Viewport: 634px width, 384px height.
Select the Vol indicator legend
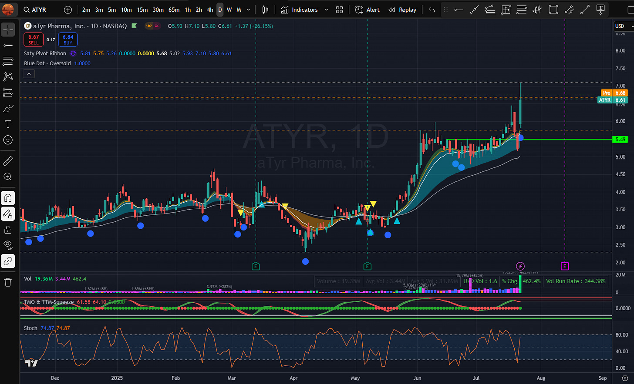pyautogui.click(x=27, y=279)
